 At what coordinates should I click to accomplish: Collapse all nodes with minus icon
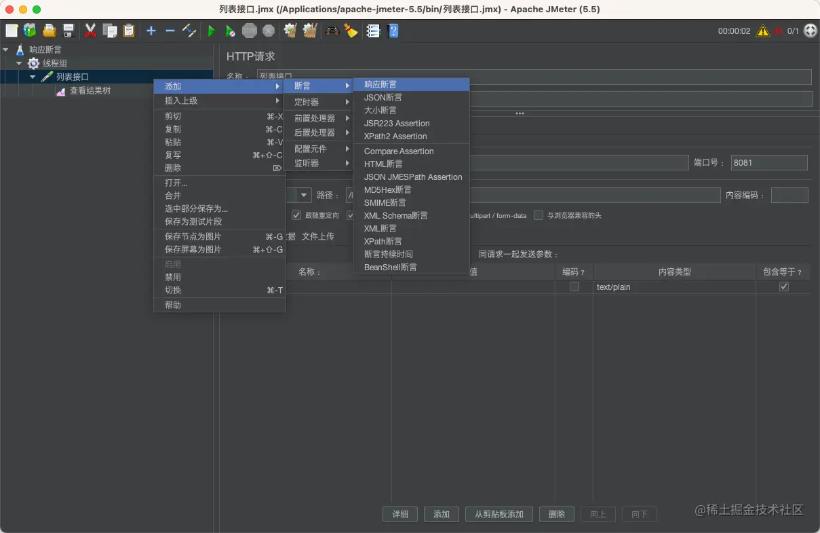(x=170, y=31)
